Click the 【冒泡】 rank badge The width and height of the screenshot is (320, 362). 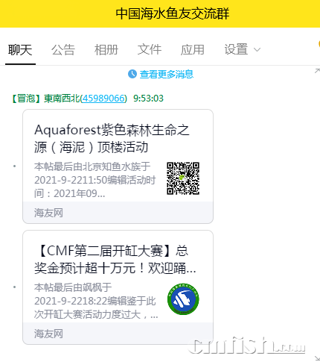pos(26,99)
